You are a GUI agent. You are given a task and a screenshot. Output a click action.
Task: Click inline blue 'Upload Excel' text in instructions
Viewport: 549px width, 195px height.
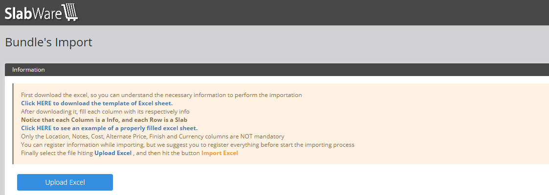(113, 153)
